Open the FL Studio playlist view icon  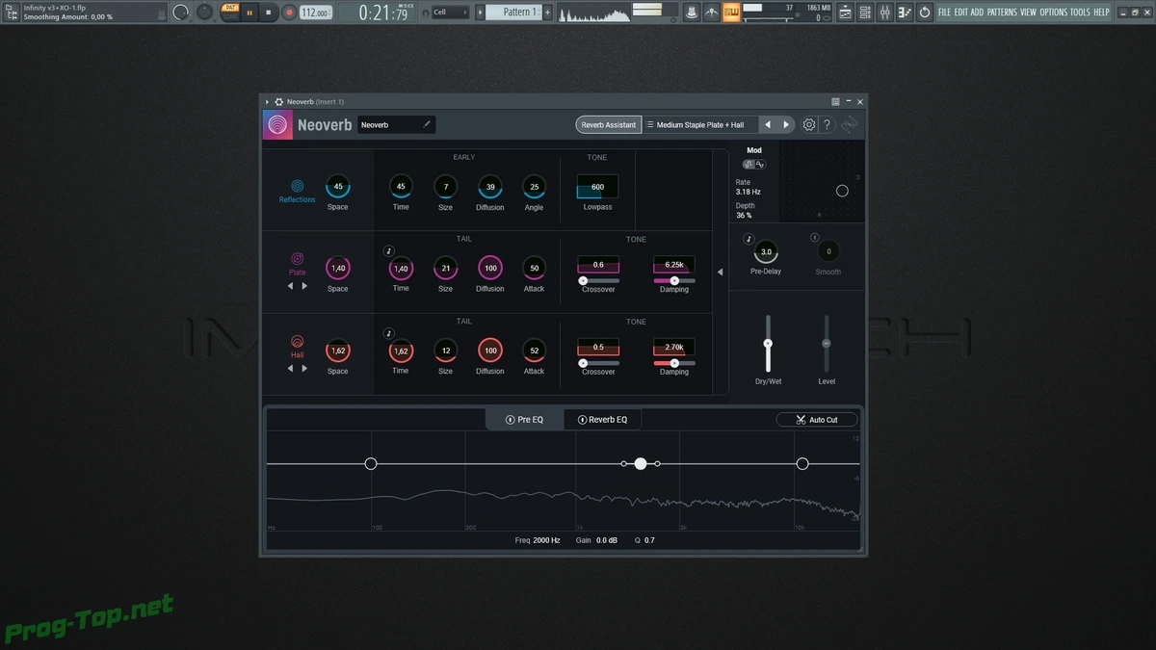[x=845, y=12]
